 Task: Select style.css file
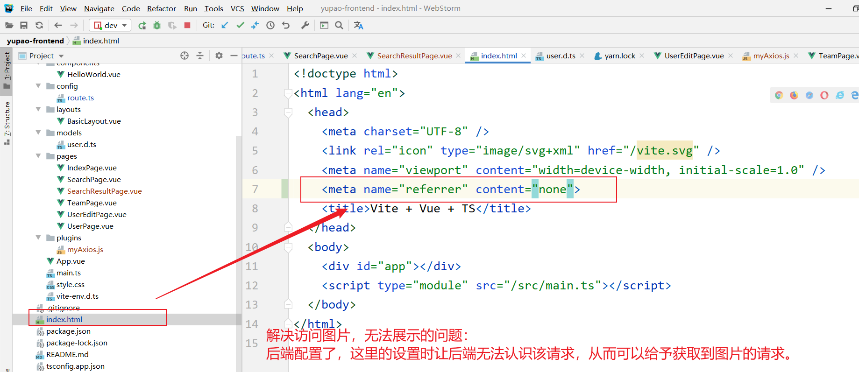[70, 284]
